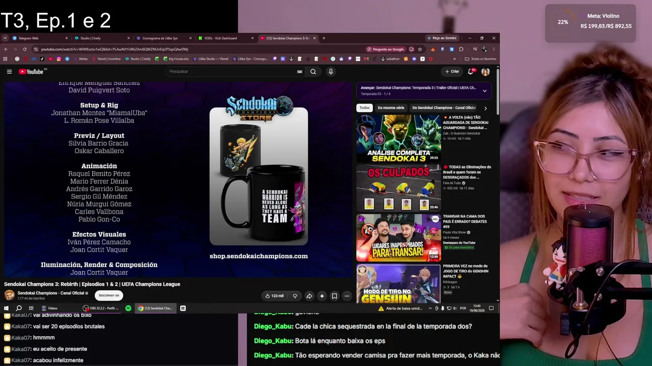The image size is (652, 366).
Task: Open the Modo de Tiro no Genshin thumbnail
Action: (x=398, y=284)
